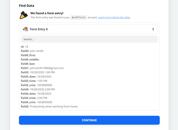Click the field3_unix 1603890000 value
Viewport: 178px width, 130px height.
45,85
